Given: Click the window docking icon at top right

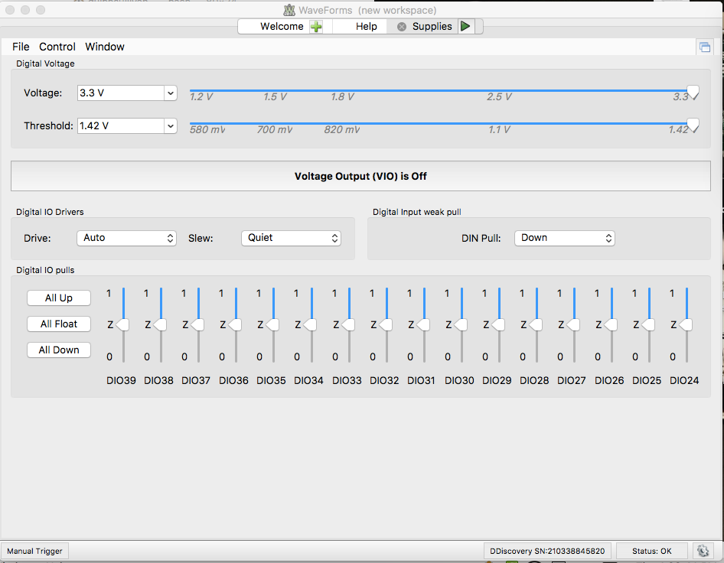Looking at the screenshot, I should pos(705,47).
